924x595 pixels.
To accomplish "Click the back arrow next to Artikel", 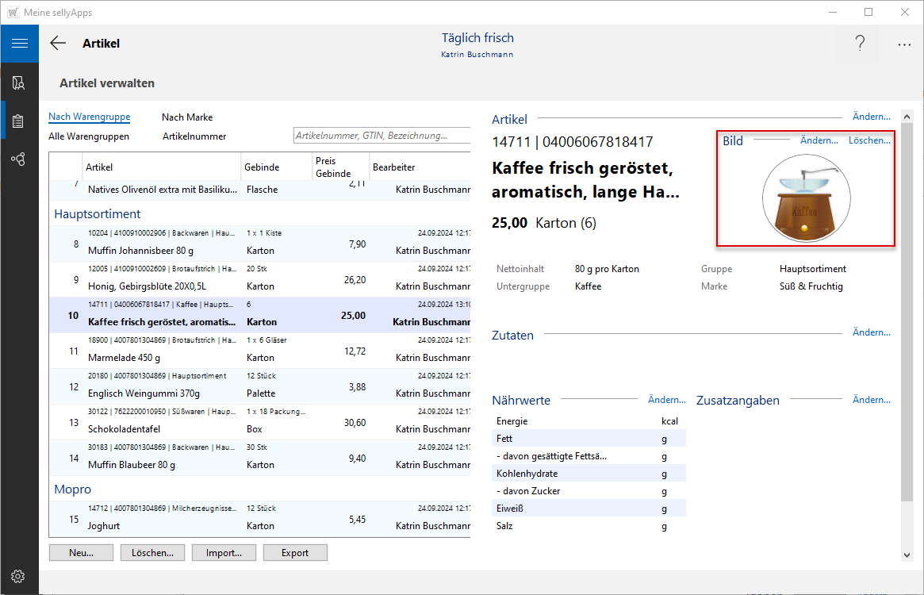I will coord(58,44).
